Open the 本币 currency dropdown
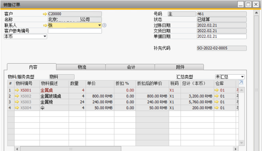 45,36
